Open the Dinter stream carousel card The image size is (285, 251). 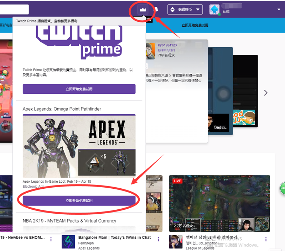(221, 91)
